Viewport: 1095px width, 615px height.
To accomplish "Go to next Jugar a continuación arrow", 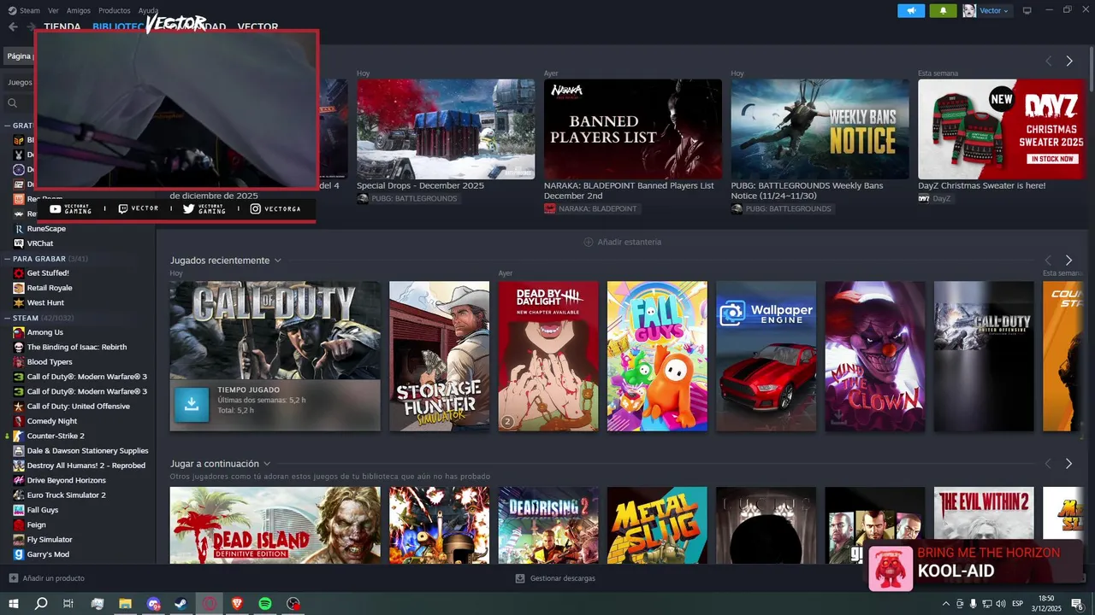I will point(1068,464).
